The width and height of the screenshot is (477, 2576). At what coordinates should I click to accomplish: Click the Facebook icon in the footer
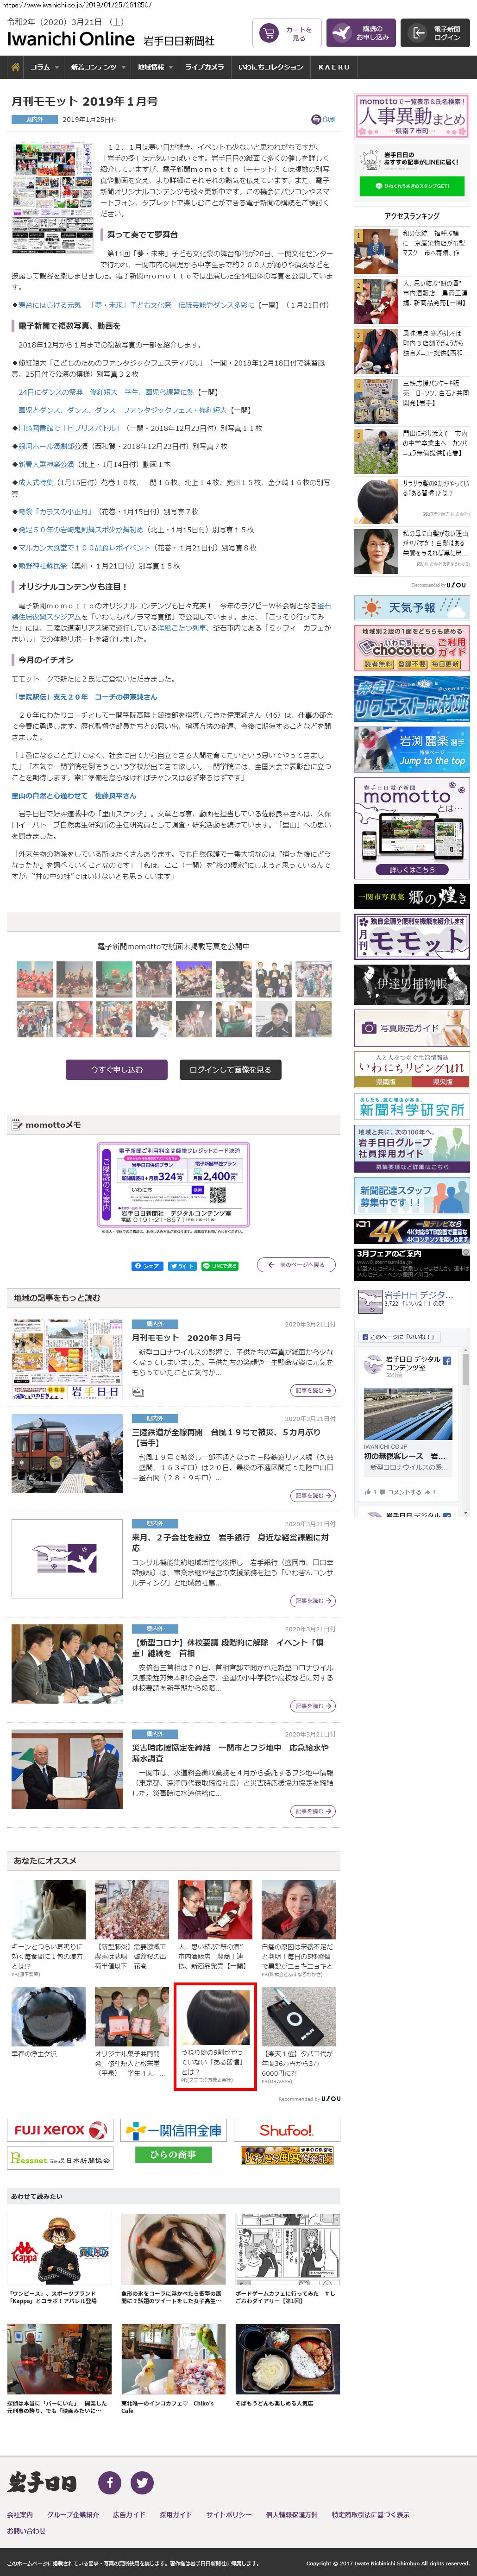pos(110,2482)
